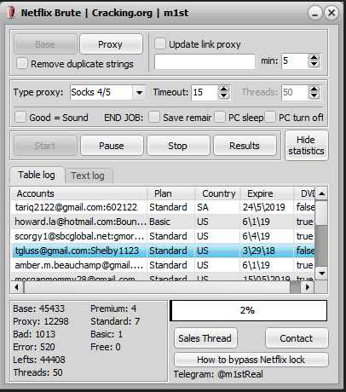Click the Threads up spinner arrow

click(314, 89)
